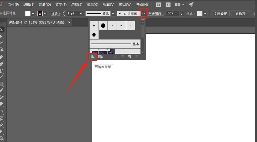Screen dimensions: 257x142
Task: Open the 描边 stroke panel link
Action: click(x=56, y=14)
